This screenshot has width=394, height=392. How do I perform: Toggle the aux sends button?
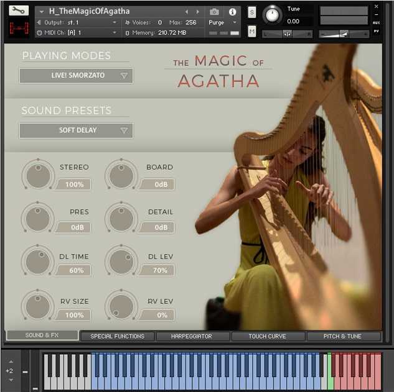pyautogui.click(x=376, y=22)
